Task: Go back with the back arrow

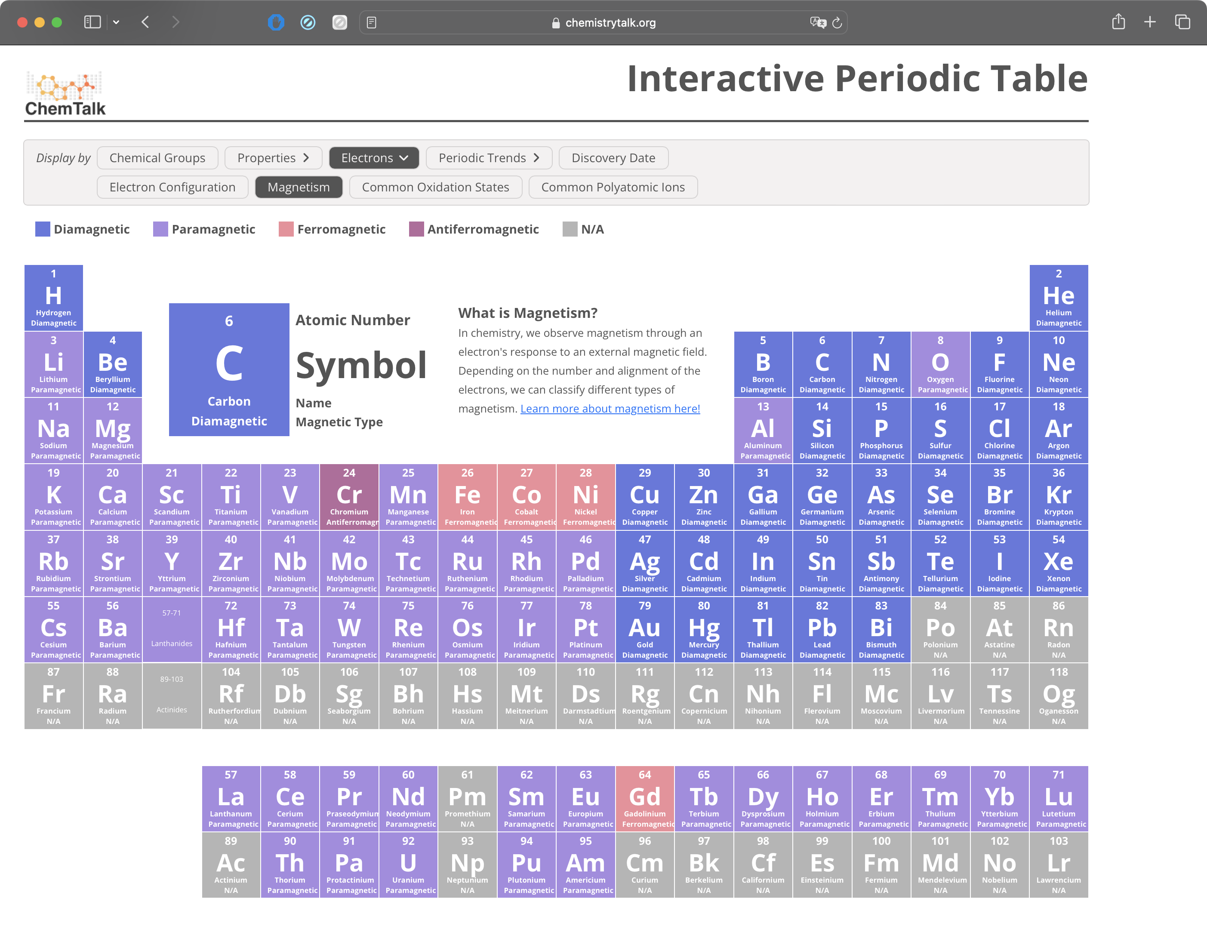Action: click(x=145, y=22)
